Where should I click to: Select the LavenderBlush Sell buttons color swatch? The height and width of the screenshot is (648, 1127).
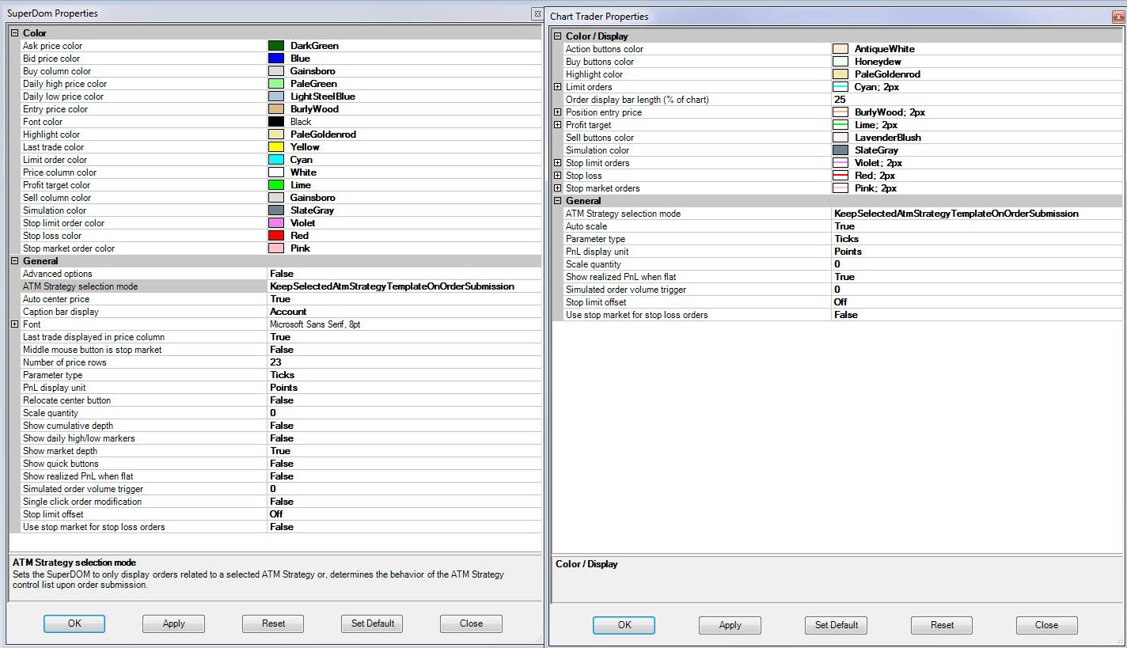click(x=841, y=138)
